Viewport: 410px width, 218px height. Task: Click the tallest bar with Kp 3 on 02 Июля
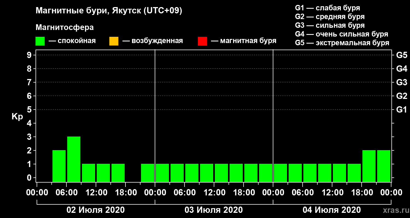point(74,159)
